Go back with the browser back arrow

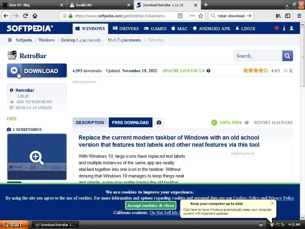click(x=6, y=16)
